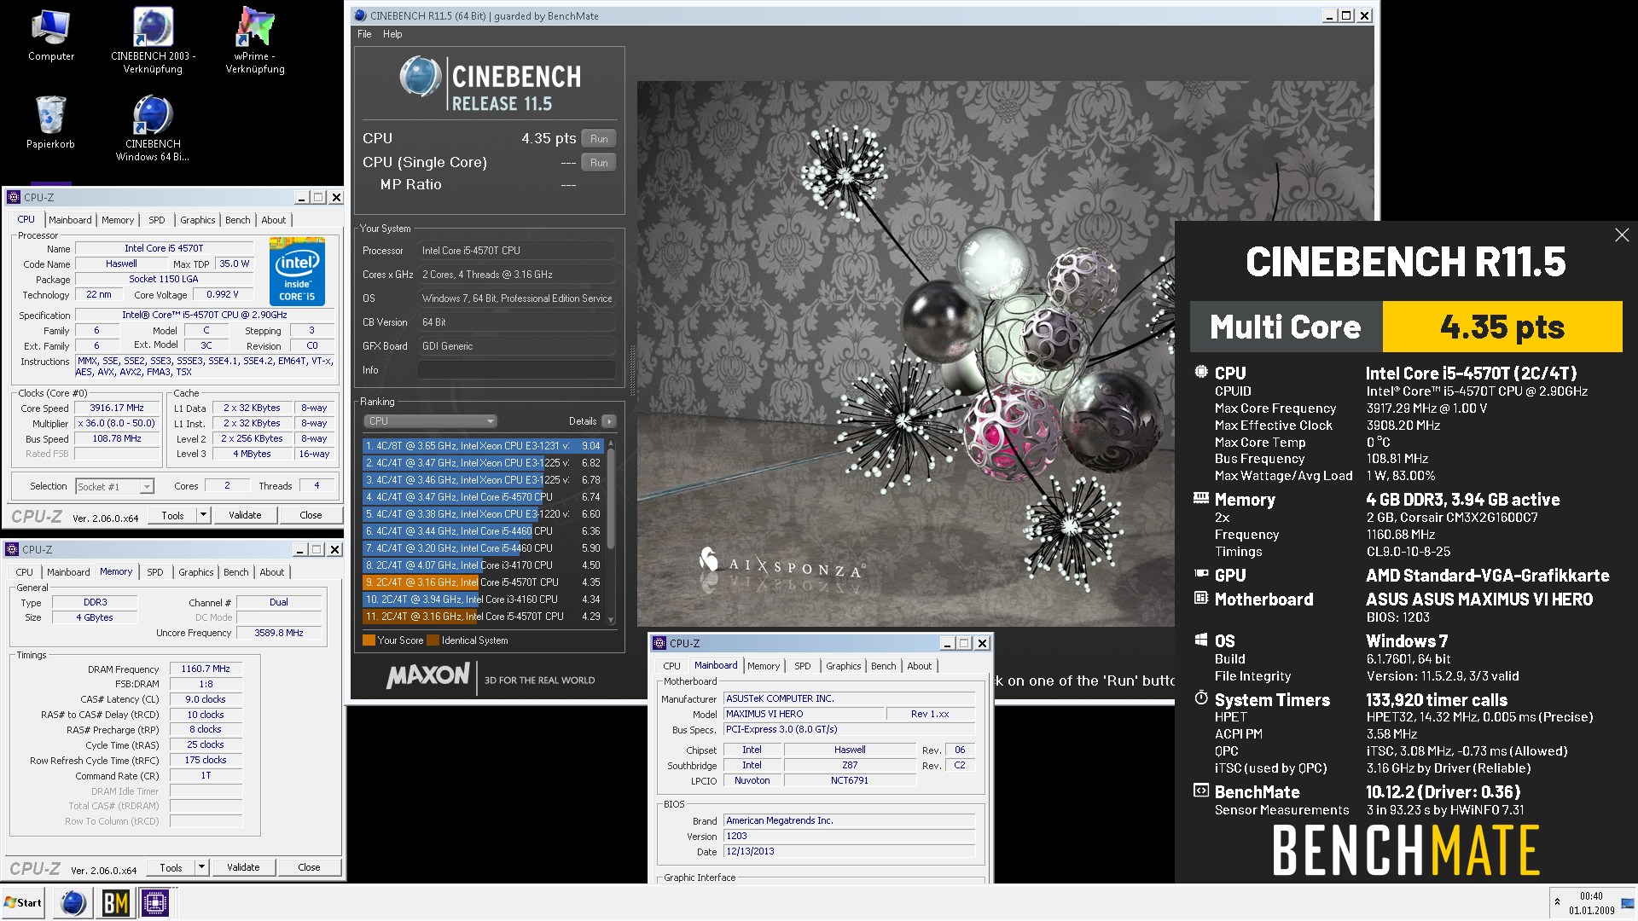Click the Your Score orange legend swatch
This screenshot has height=921, width=1638.
[369, 640]
